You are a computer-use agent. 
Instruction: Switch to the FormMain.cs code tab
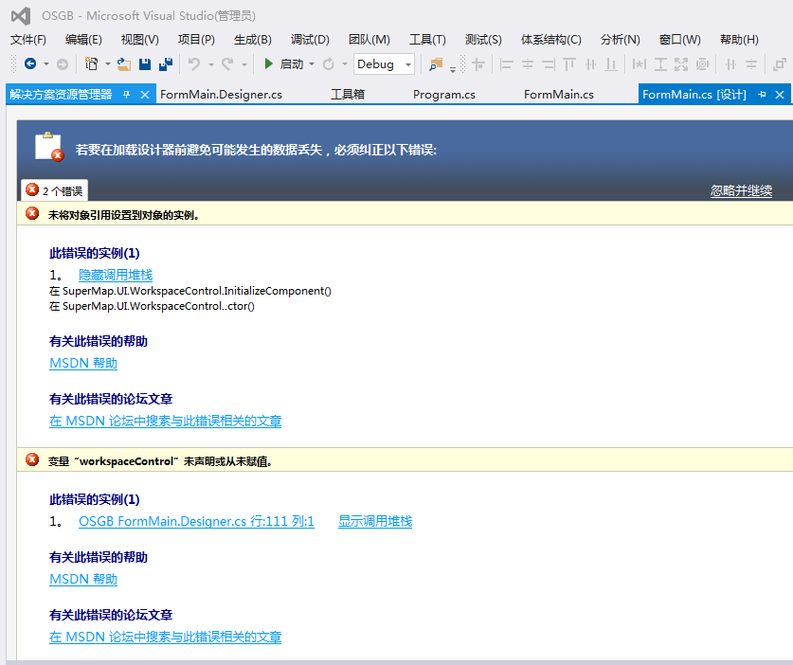(x=559, y=94)
